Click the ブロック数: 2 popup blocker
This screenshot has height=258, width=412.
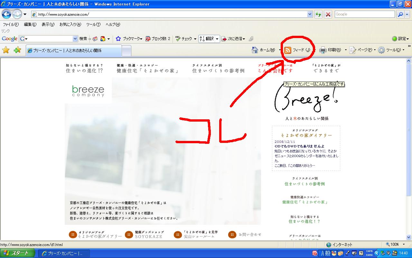tap(158, 39)
